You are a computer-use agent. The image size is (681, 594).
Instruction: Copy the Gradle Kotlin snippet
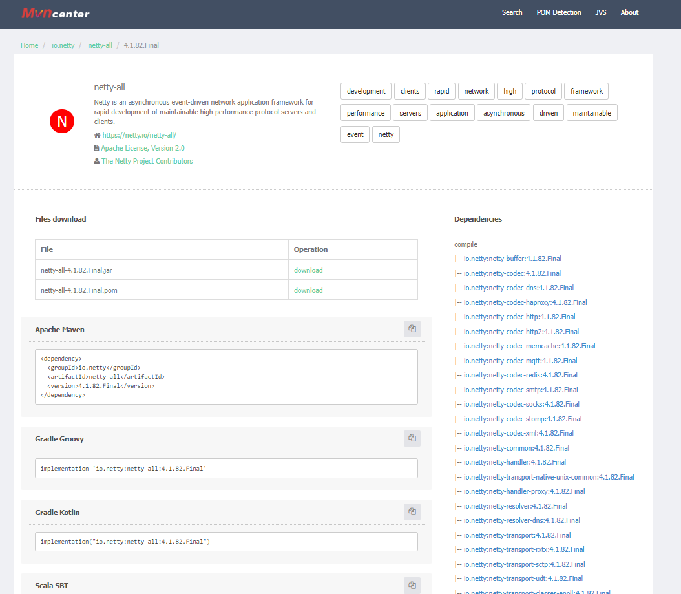pyautogui.click(x=412, y=512)
